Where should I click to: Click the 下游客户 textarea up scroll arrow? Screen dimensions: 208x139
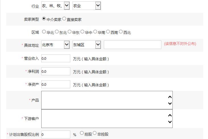(170, 116)
